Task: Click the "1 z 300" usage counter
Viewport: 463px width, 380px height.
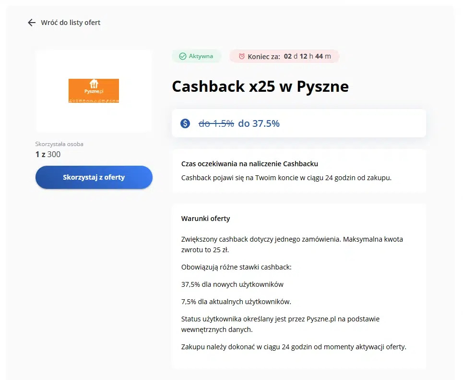Action: pos(48,154)
